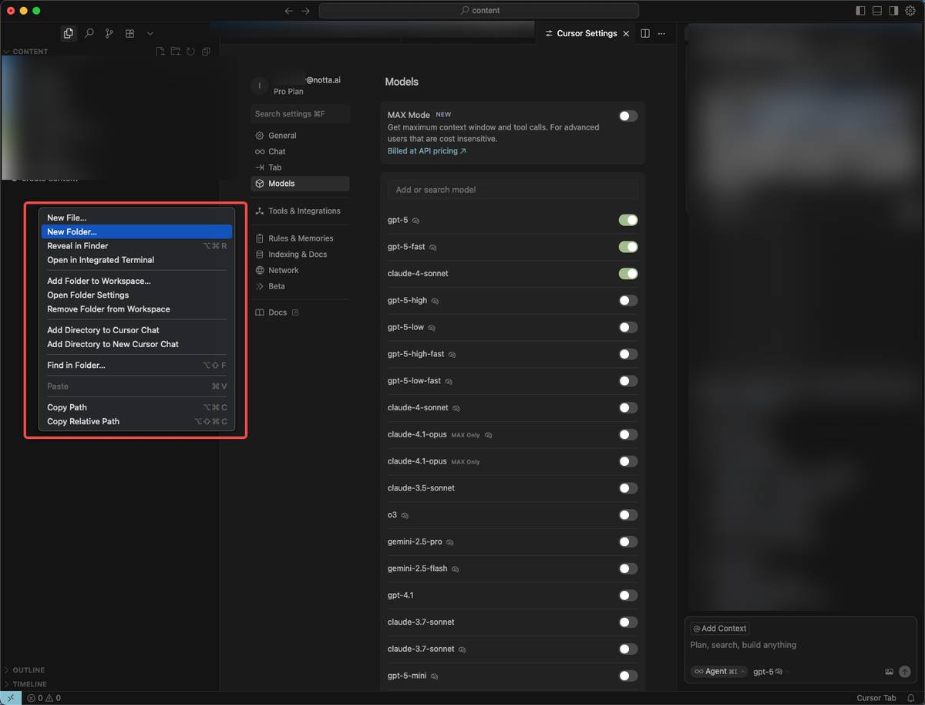
Task: Enable the o3 model switch
Action: [628, 515]
